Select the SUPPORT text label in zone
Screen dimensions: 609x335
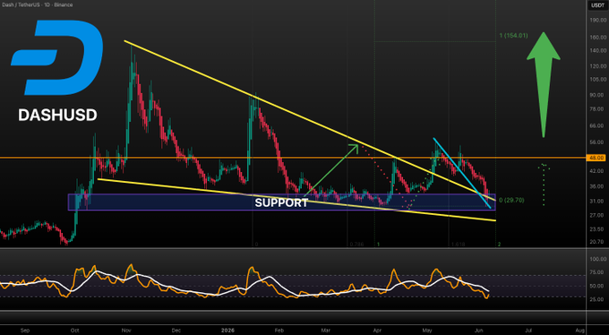pos(281,202)
